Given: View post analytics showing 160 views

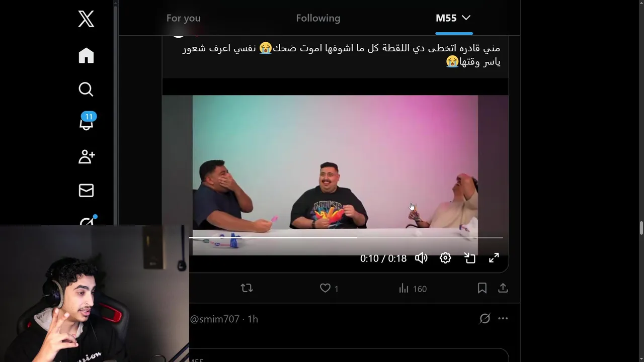Looking at the screenshot, I should (413, 289).
